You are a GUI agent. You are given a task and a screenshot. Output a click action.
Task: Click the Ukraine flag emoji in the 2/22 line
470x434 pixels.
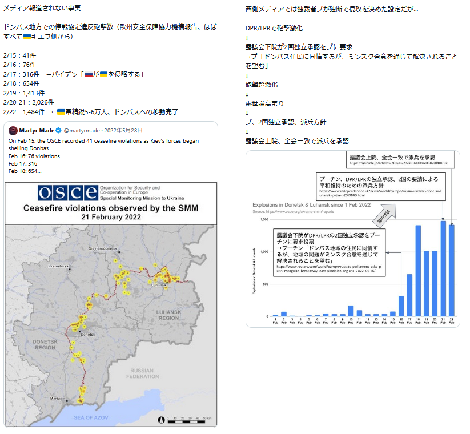[x=60, y=112]
